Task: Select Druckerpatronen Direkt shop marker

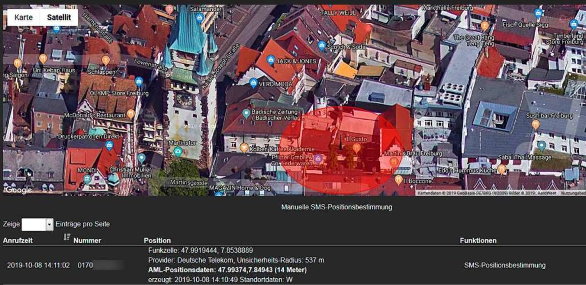Action: coord(109,146)
